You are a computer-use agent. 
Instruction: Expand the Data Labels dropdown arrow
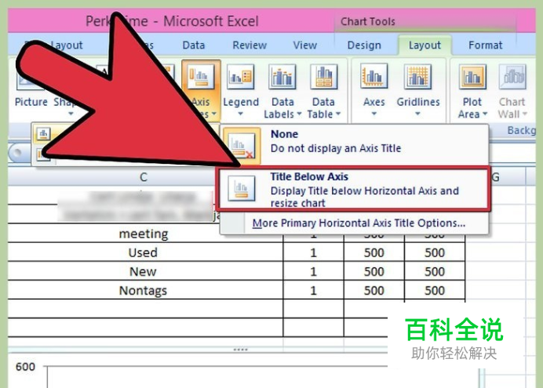click(298, 114)
